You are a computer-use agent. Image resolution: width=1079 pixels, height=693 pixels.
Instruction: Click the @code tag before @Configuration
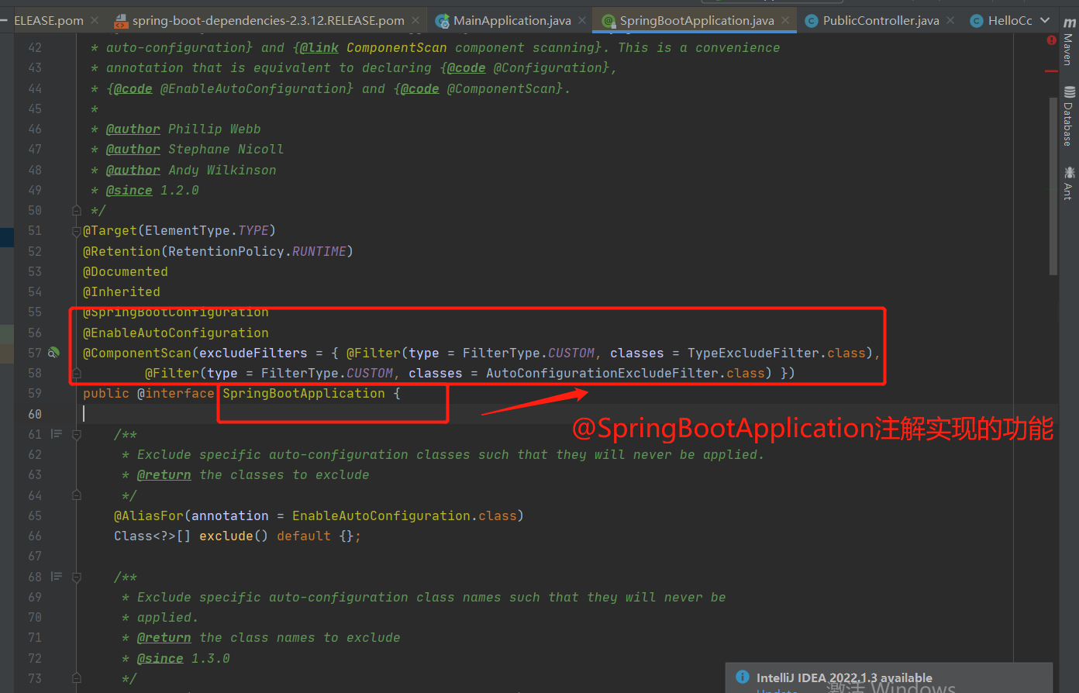click(467, 68)
